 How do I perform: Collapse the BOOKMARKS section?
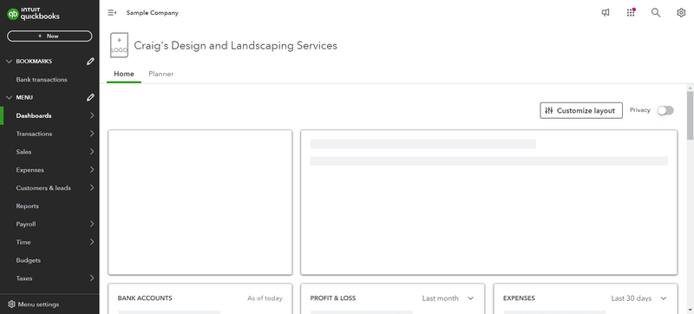9,62
